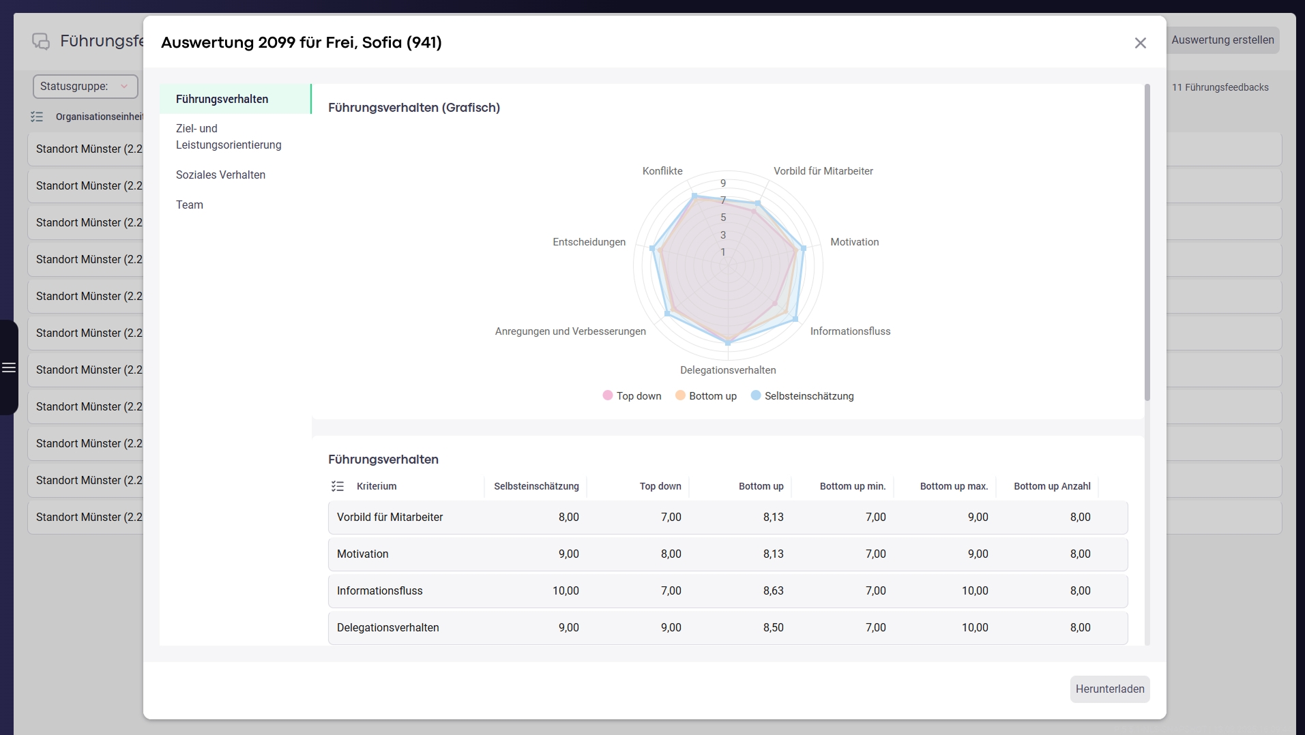Click the list icon next to Kriterium
Image resolution: width=1305 pixels, height=735 pixels.
(338, 486)
